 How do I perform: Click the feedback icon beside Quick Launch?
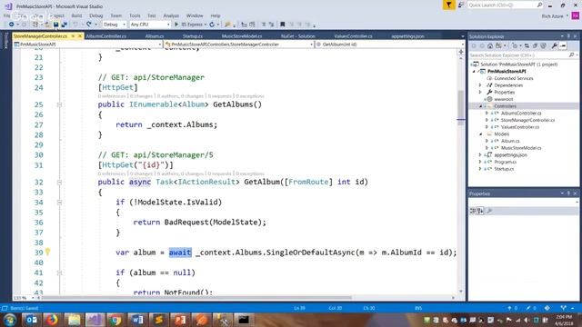pos(461,5)
